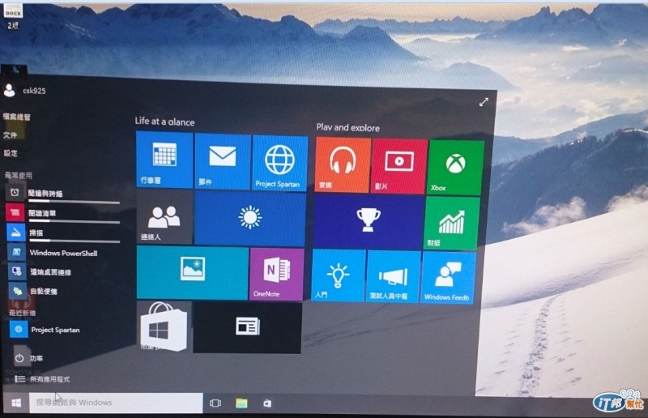Open the Documents link (文件)
Screen dimensions: 648x418
click(11, 134)
